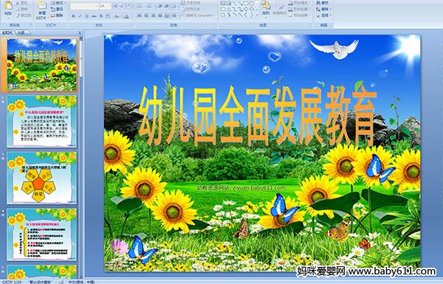Switch to the Slides pane tab
Viewport: 443px width, 284px height.
7,32
